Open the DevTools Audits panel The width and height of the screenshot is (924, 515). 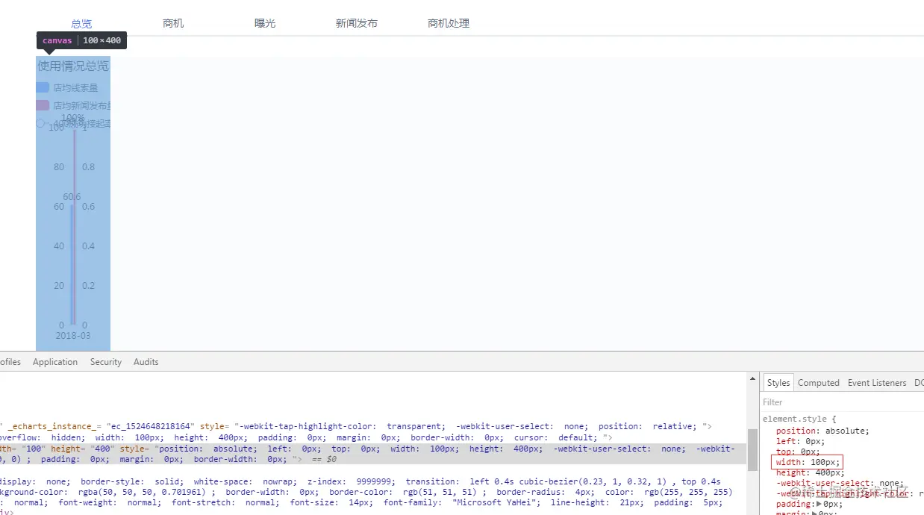[146, 362]
